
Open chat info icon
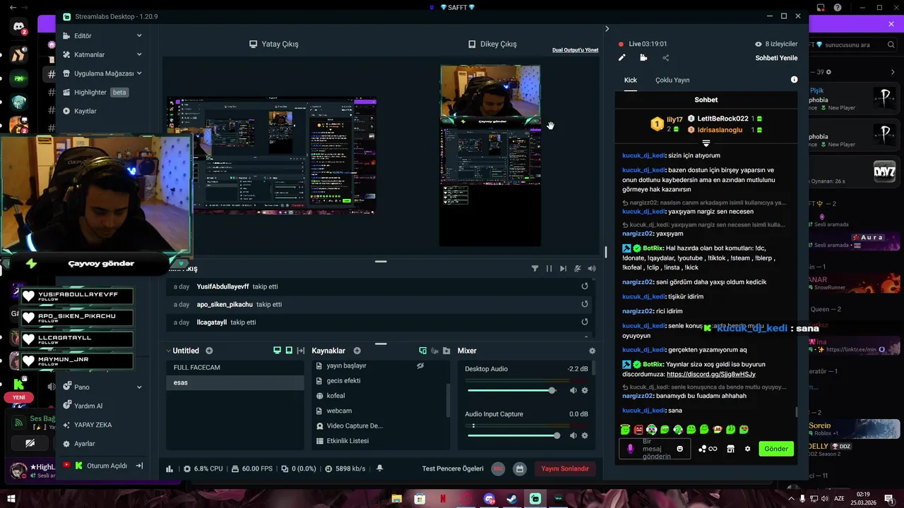pyautogui.click(x=794, y=80)
